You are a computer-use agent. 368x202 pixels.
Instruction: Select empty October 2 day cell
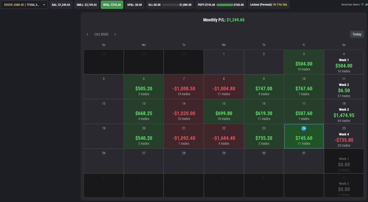click(264, 62)
